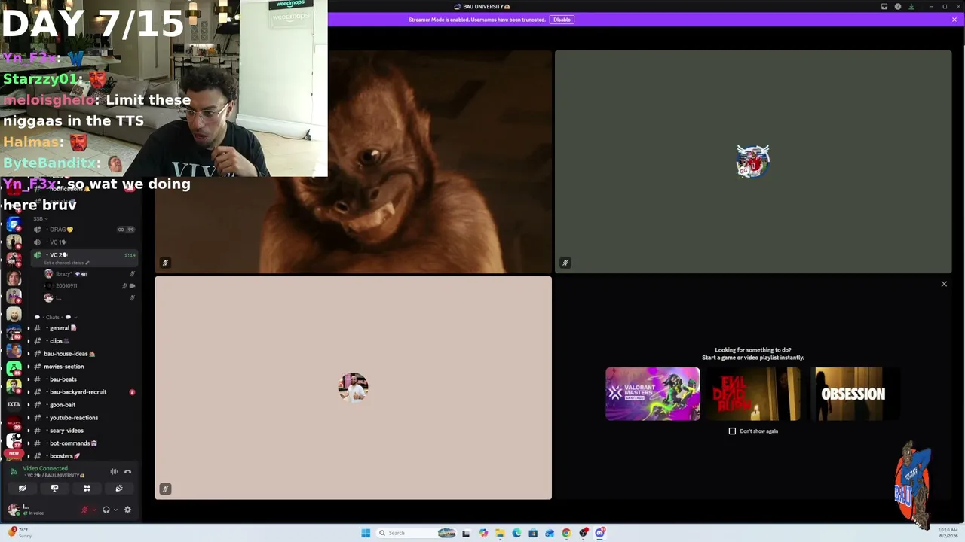Click the green download update icon

911,7
